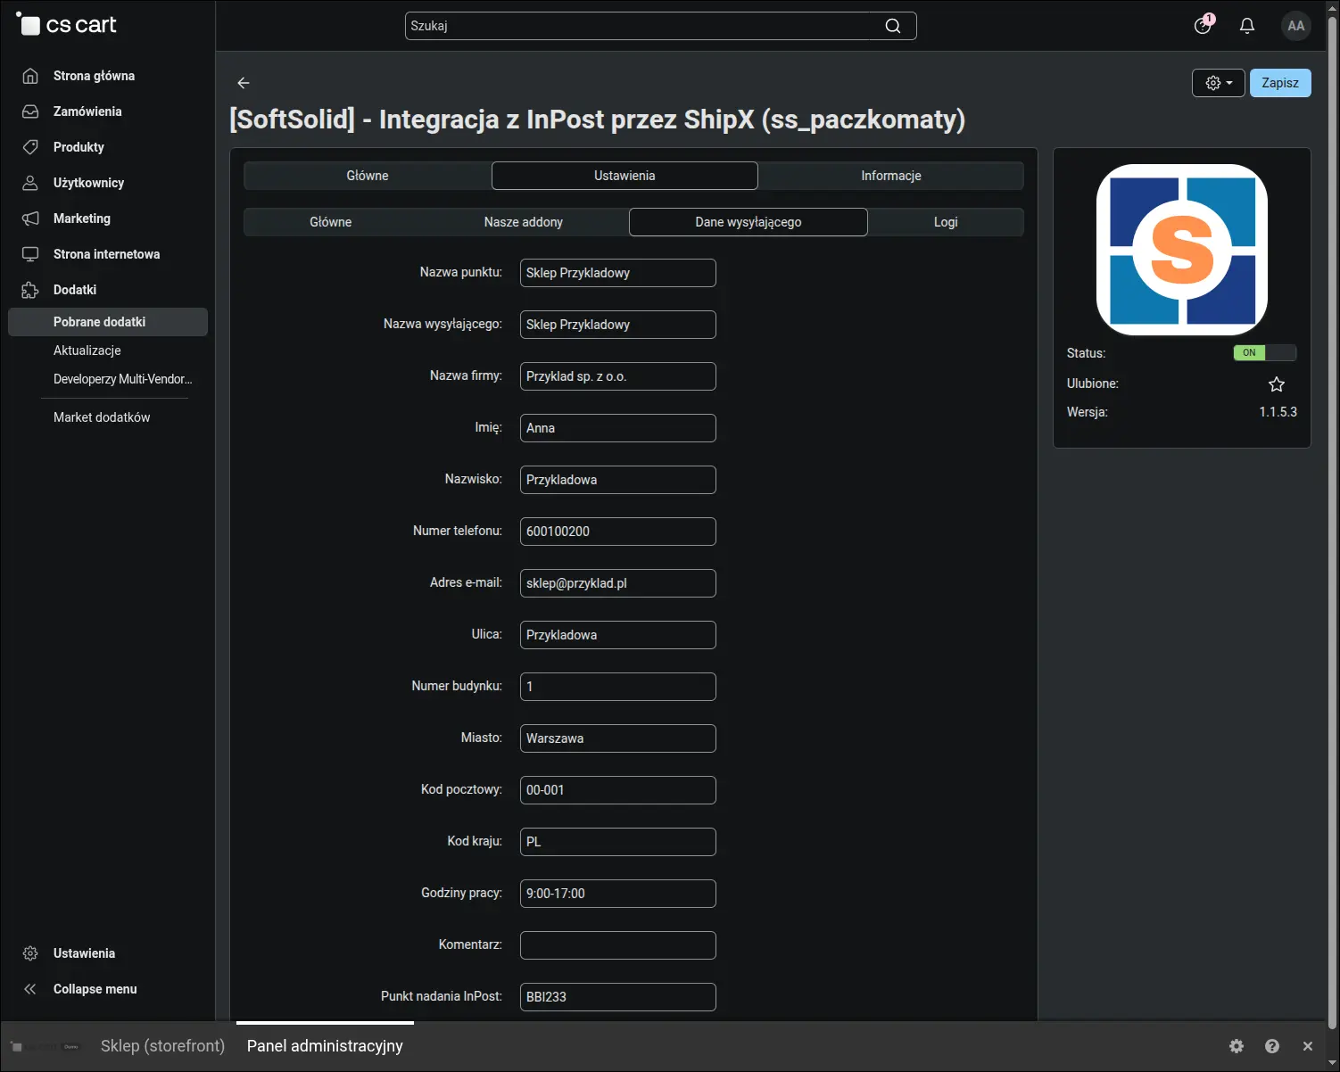The image size is (1340, 1072).
Task: Open Ustawienia in the sidebar bottom
Action: coord(84,953)
